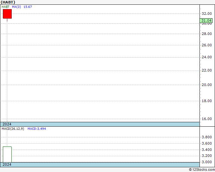
Task: Click the 2024 label under MACD panel
Action: 7,164
